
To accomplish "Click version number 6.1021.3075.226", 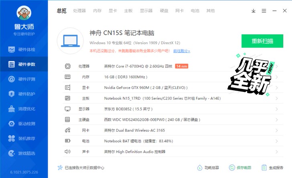I will [24, 172].
